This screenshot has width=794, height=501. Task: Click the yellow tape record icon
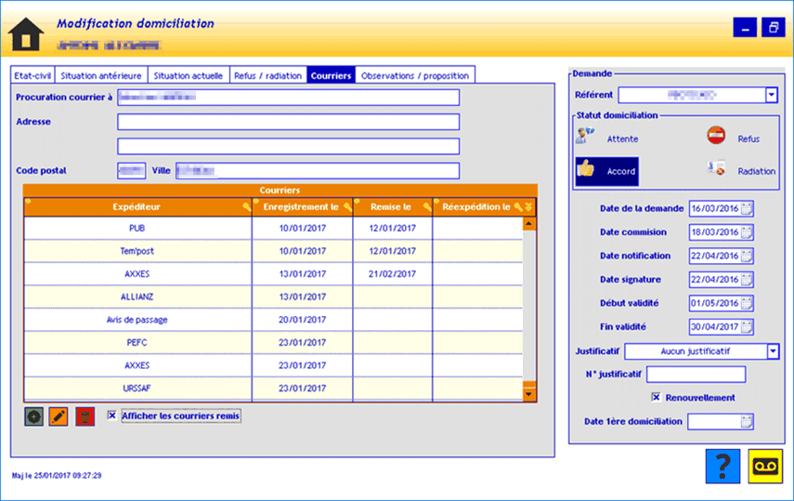click(x=765, y=466)
